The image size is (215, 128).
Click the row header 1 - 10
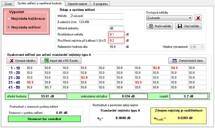point(15,68)
